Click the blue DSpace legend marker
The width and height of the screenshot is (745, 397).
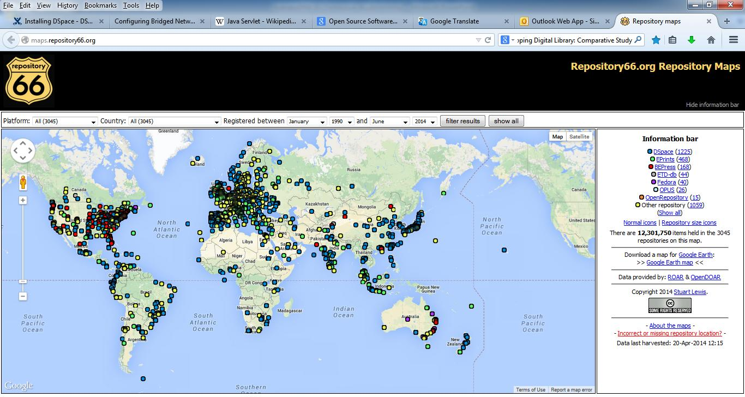[x=650, y=152]
